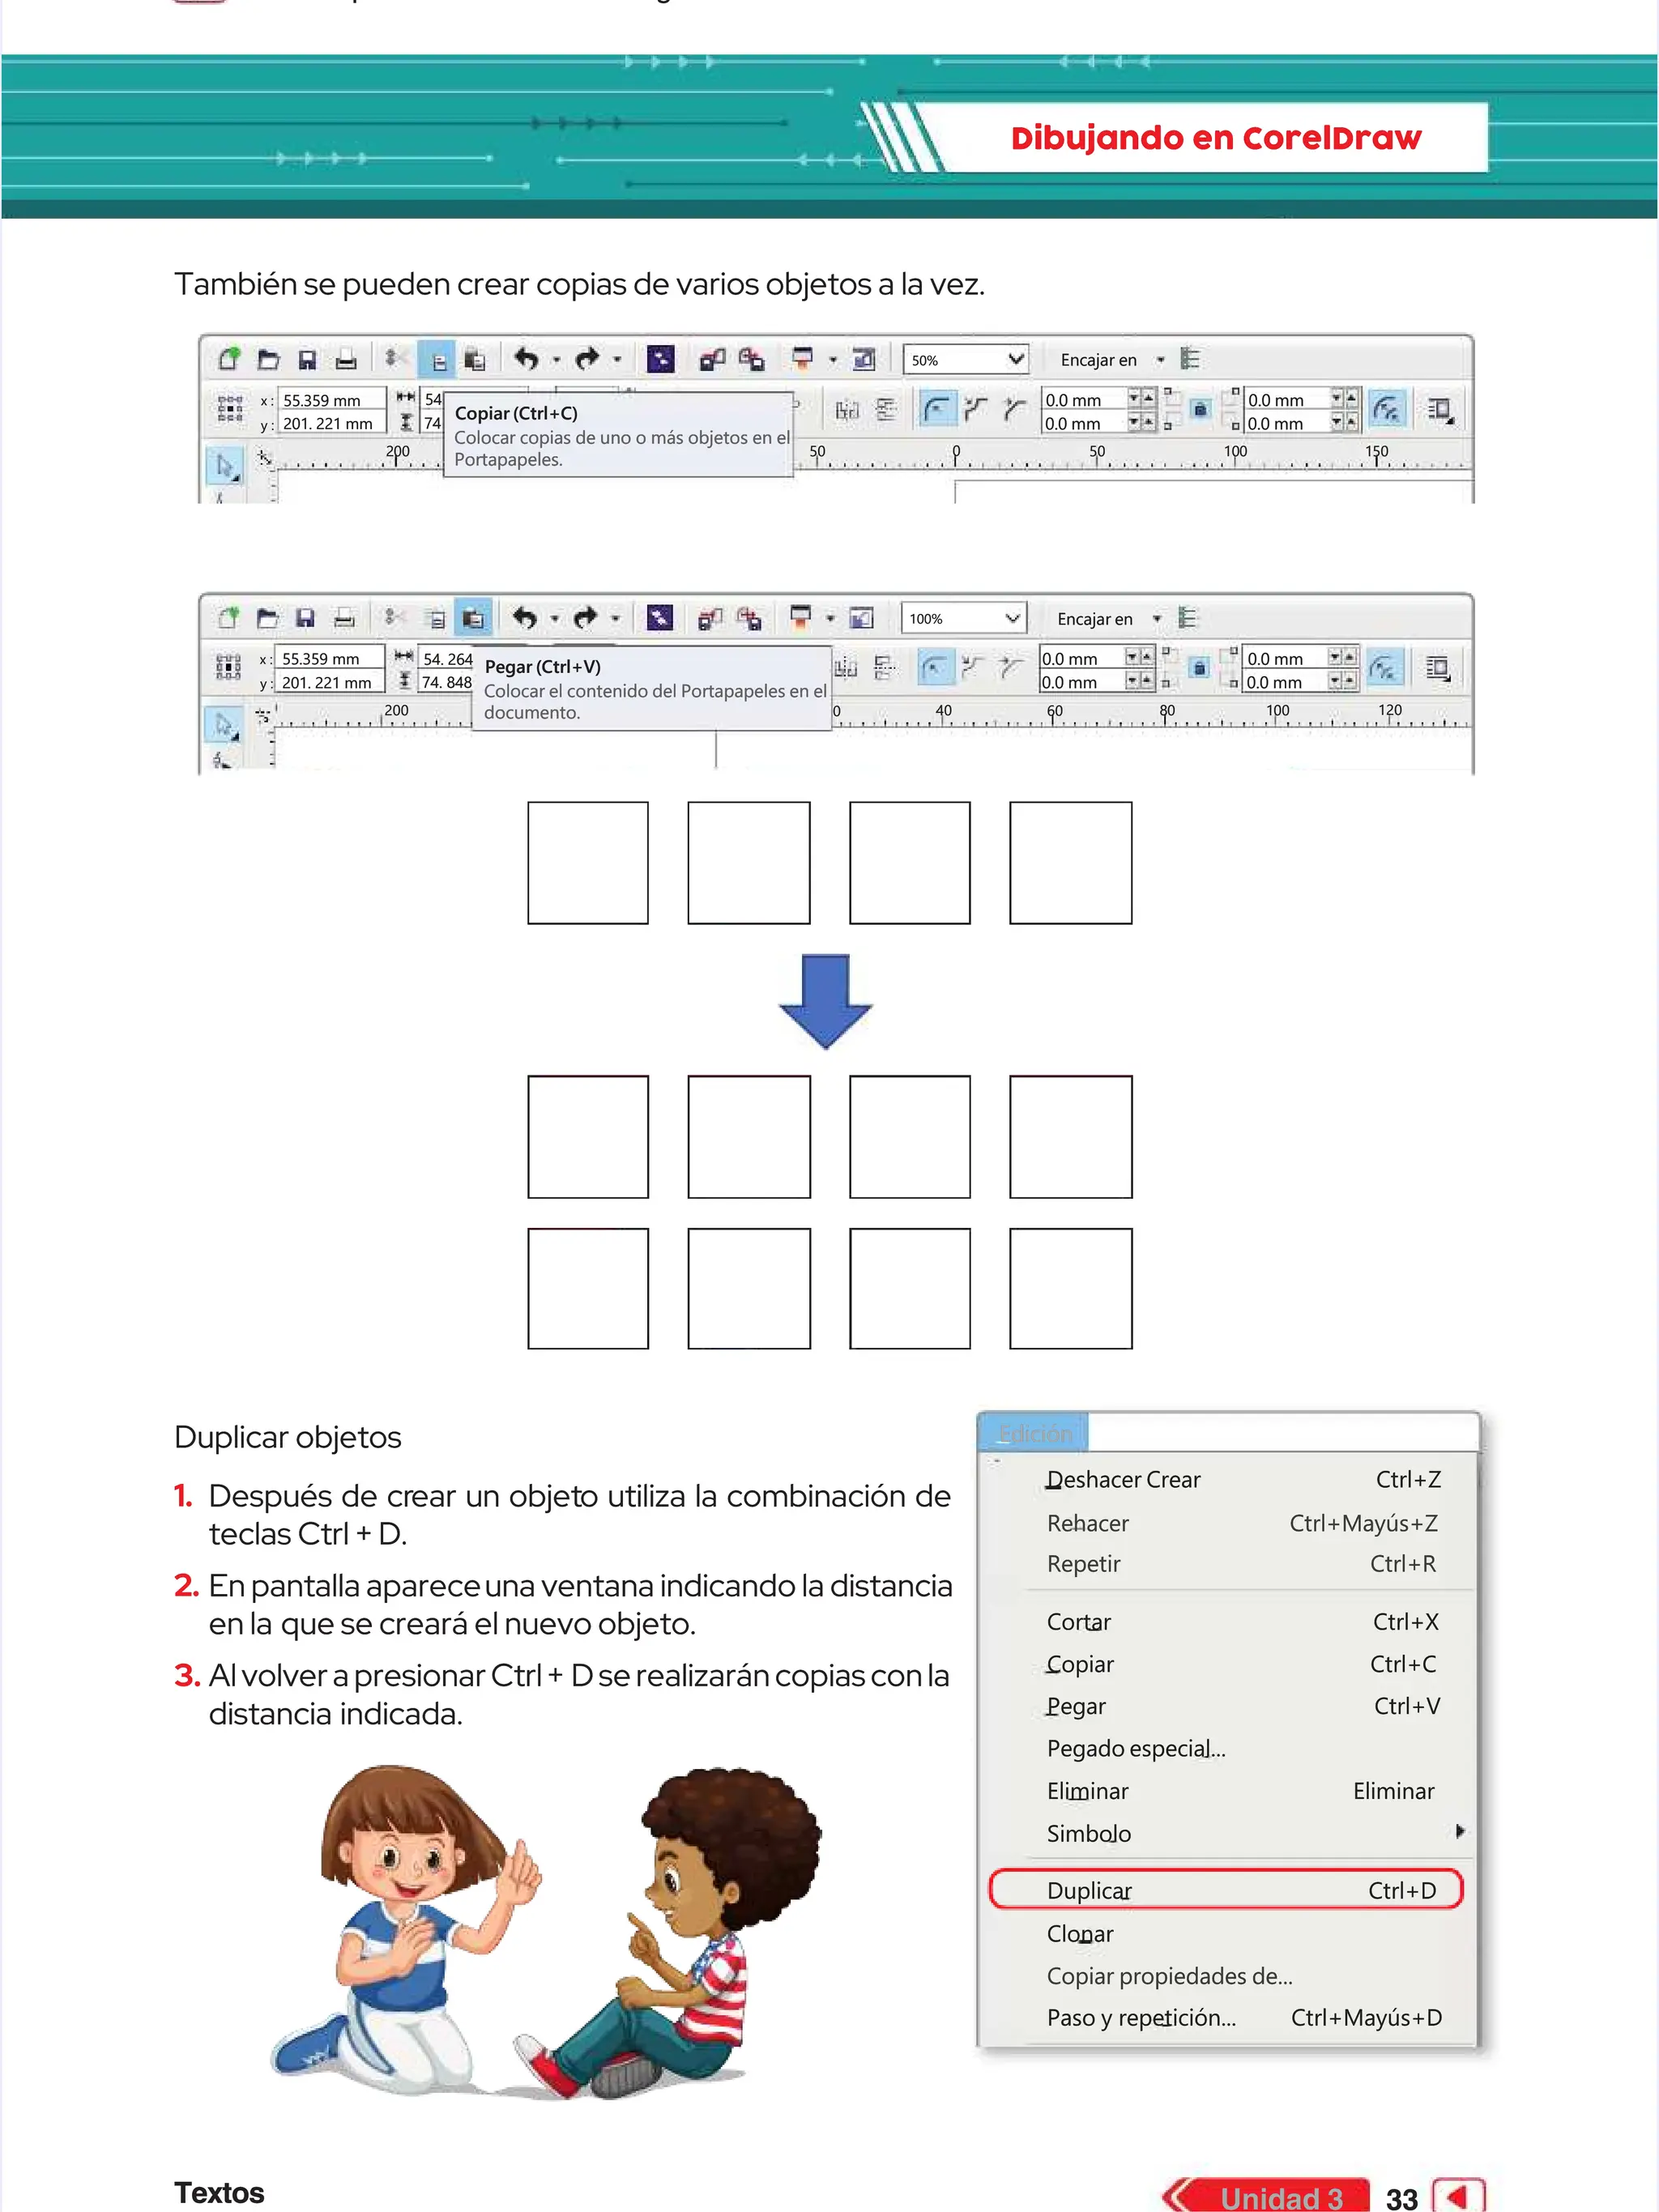Expand Redo history arrow in 100% toolbar
1659x2212 pixels.
pos(616,619)
